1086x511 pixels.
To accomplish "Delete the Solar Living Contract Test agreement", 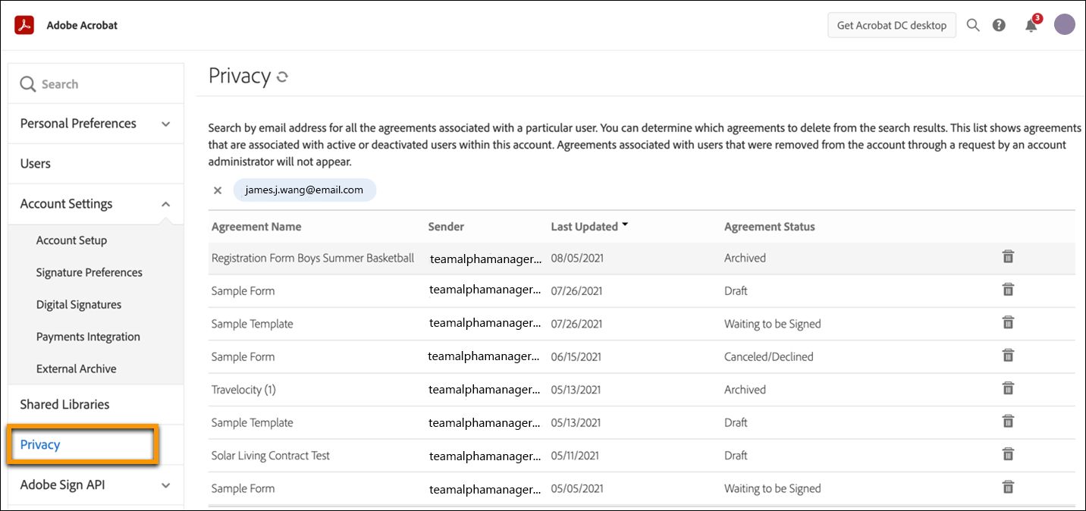I will [x=1008, y=455].
